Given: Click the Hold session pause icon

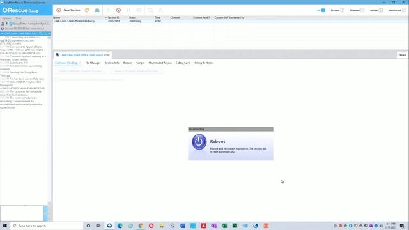Looking at the screenshot, I should (128, 10).
